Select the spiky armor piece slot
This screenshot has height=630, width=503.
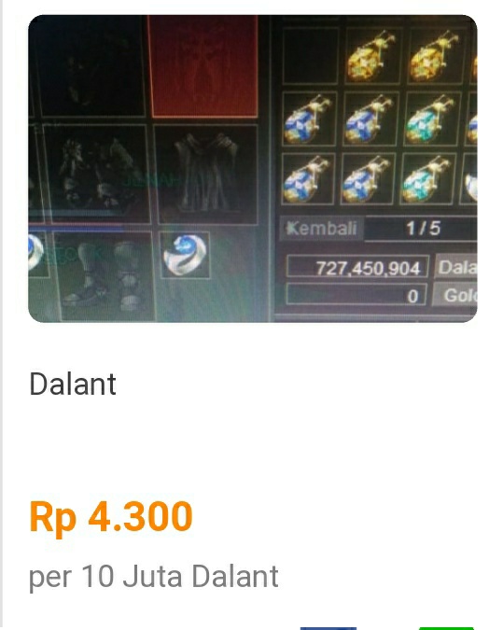[x=96, y=173]
